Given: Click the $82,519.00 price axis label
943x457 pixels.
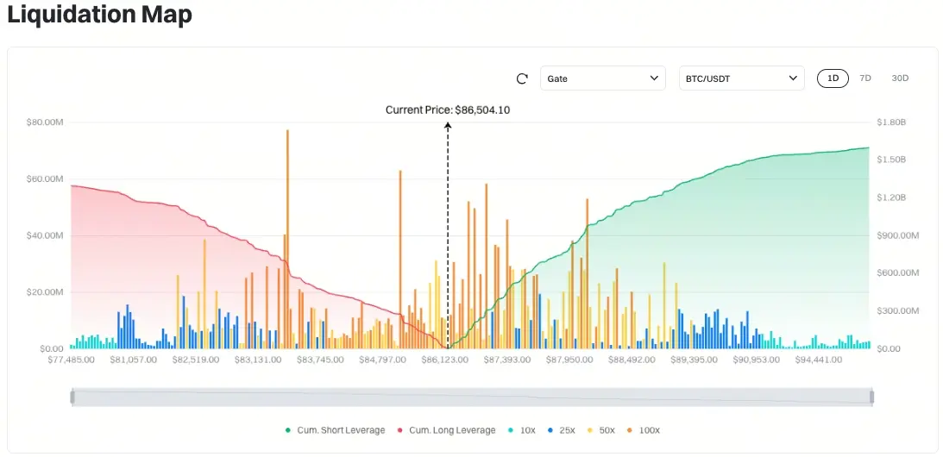Looking at the screenshot, I should (196, 360).
